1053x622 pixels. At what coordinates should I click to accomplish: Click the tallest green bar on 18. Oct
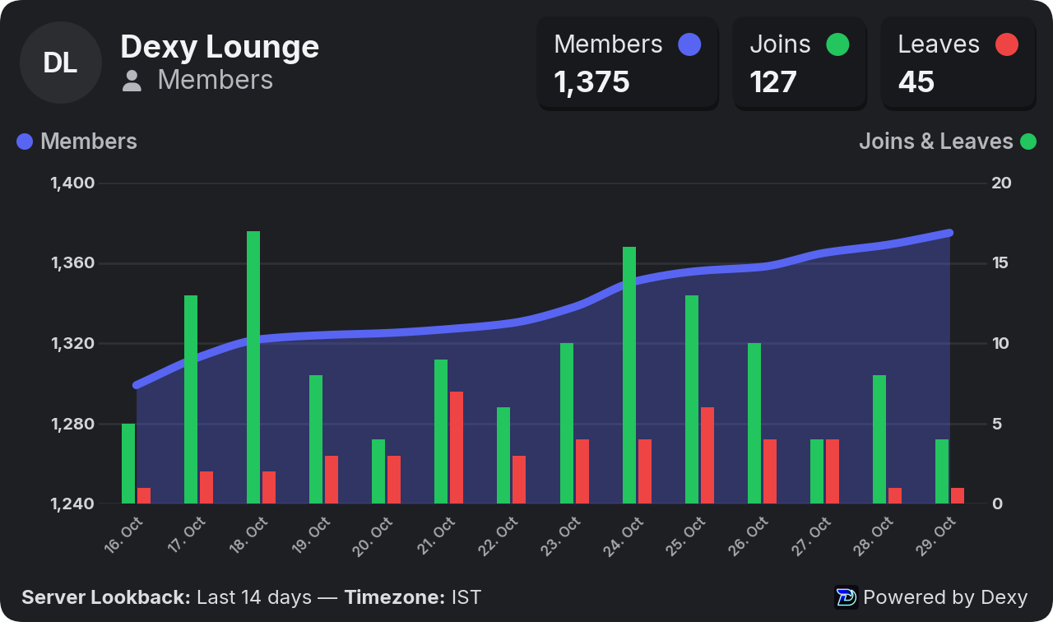[x=253, y=367]
